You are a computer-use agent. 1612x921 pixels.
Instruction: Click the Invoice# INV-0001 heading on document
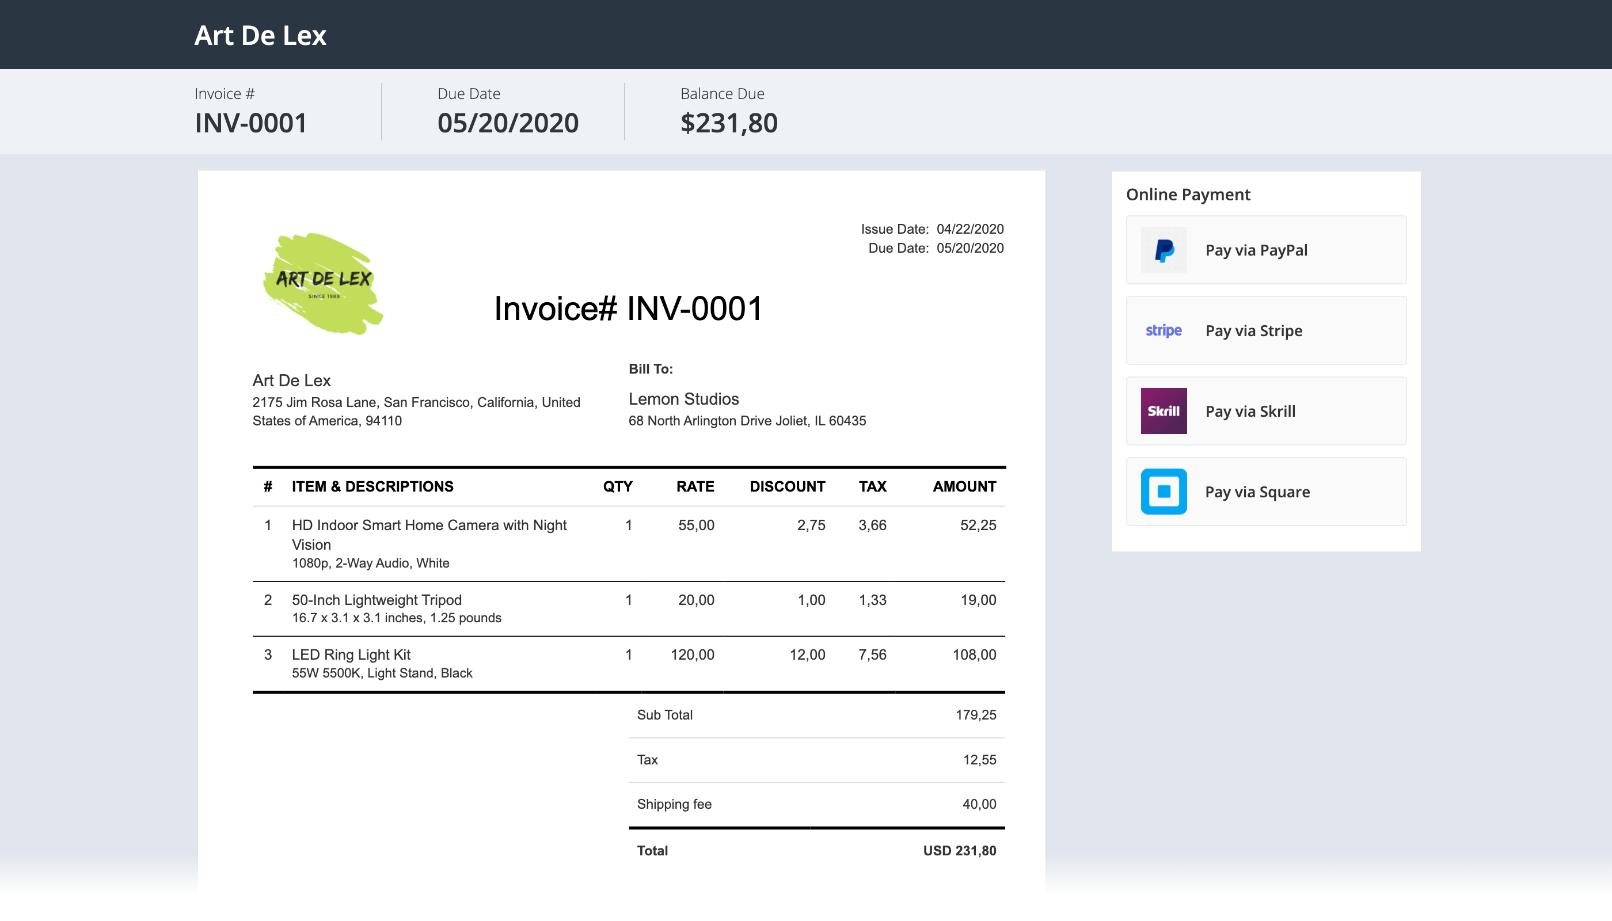click(628, 309)
